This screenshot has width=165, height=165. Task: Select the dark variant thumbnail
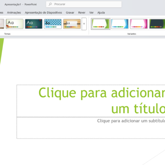pyautogui.click(x=157, y=24)
